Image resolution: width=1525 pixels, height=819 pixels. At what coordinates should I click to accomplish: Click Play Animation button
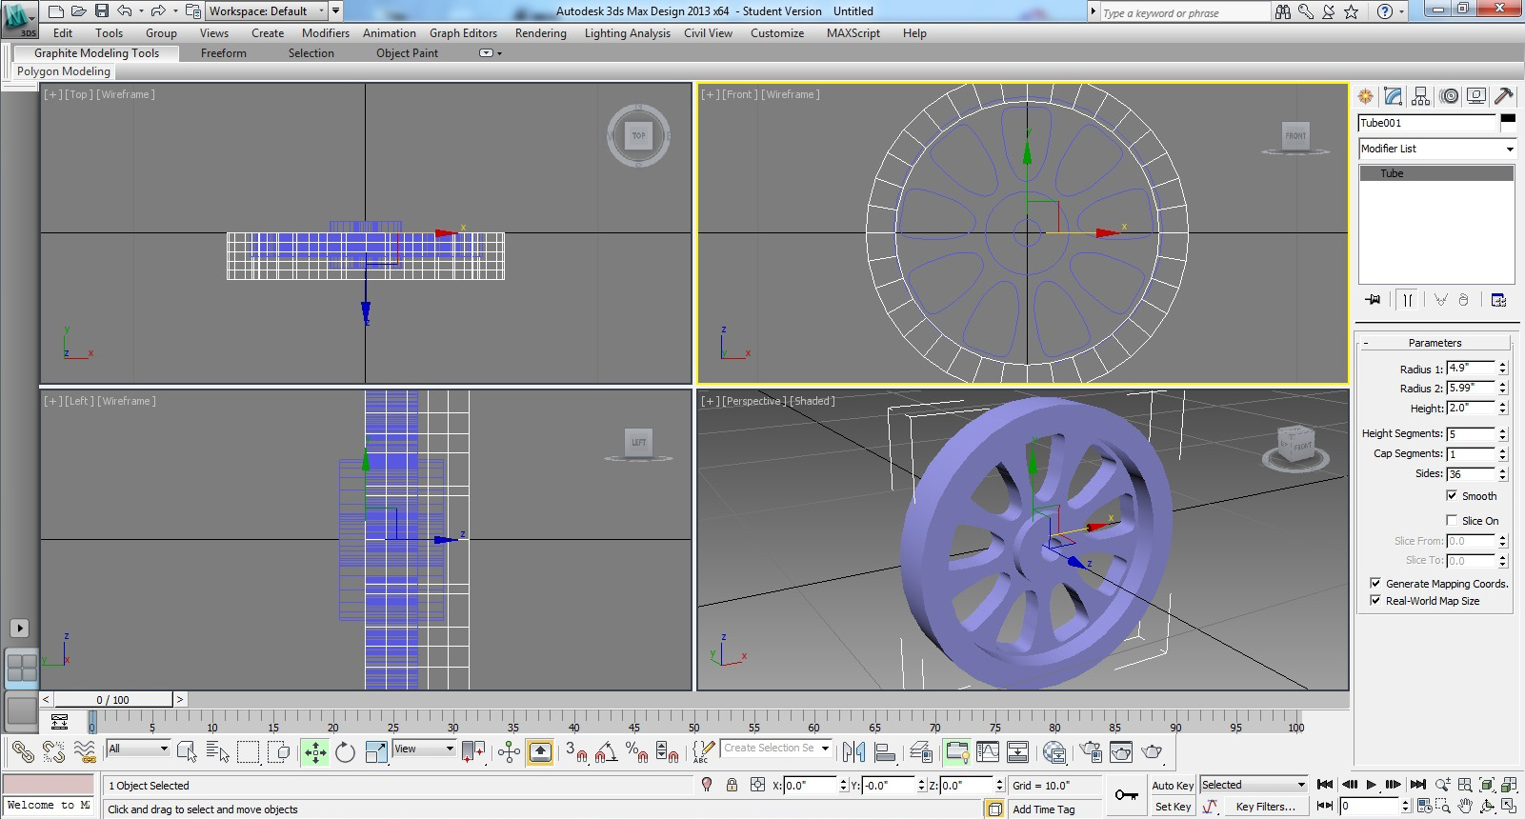(x=1372, y=785)
